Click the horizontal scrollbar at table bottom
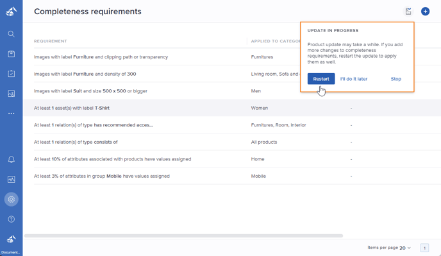The height and width of the screenshot is (256, 441). 183,235
